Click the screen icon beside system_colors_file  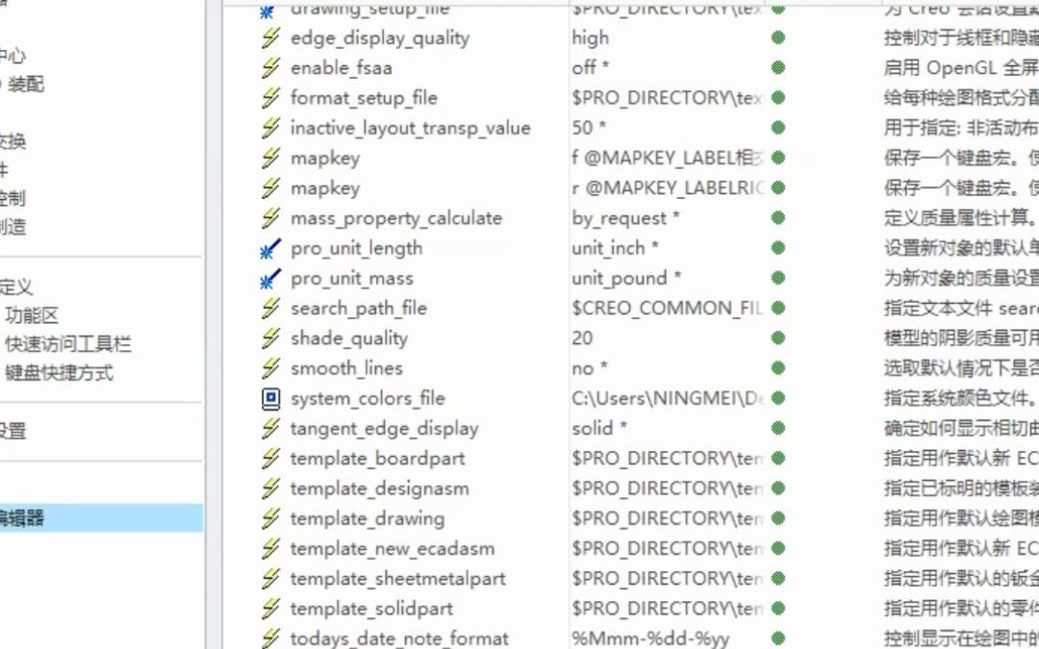pos(271,399)
